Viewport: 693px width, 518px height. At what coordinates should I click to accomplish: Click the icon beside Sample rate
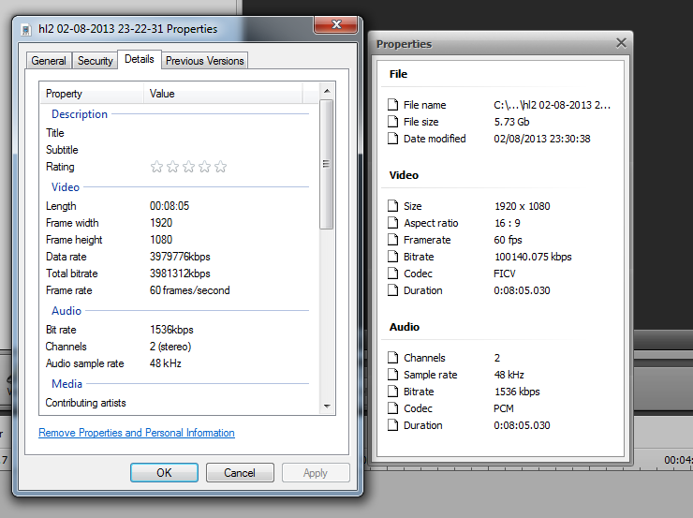tap(393, 375)
